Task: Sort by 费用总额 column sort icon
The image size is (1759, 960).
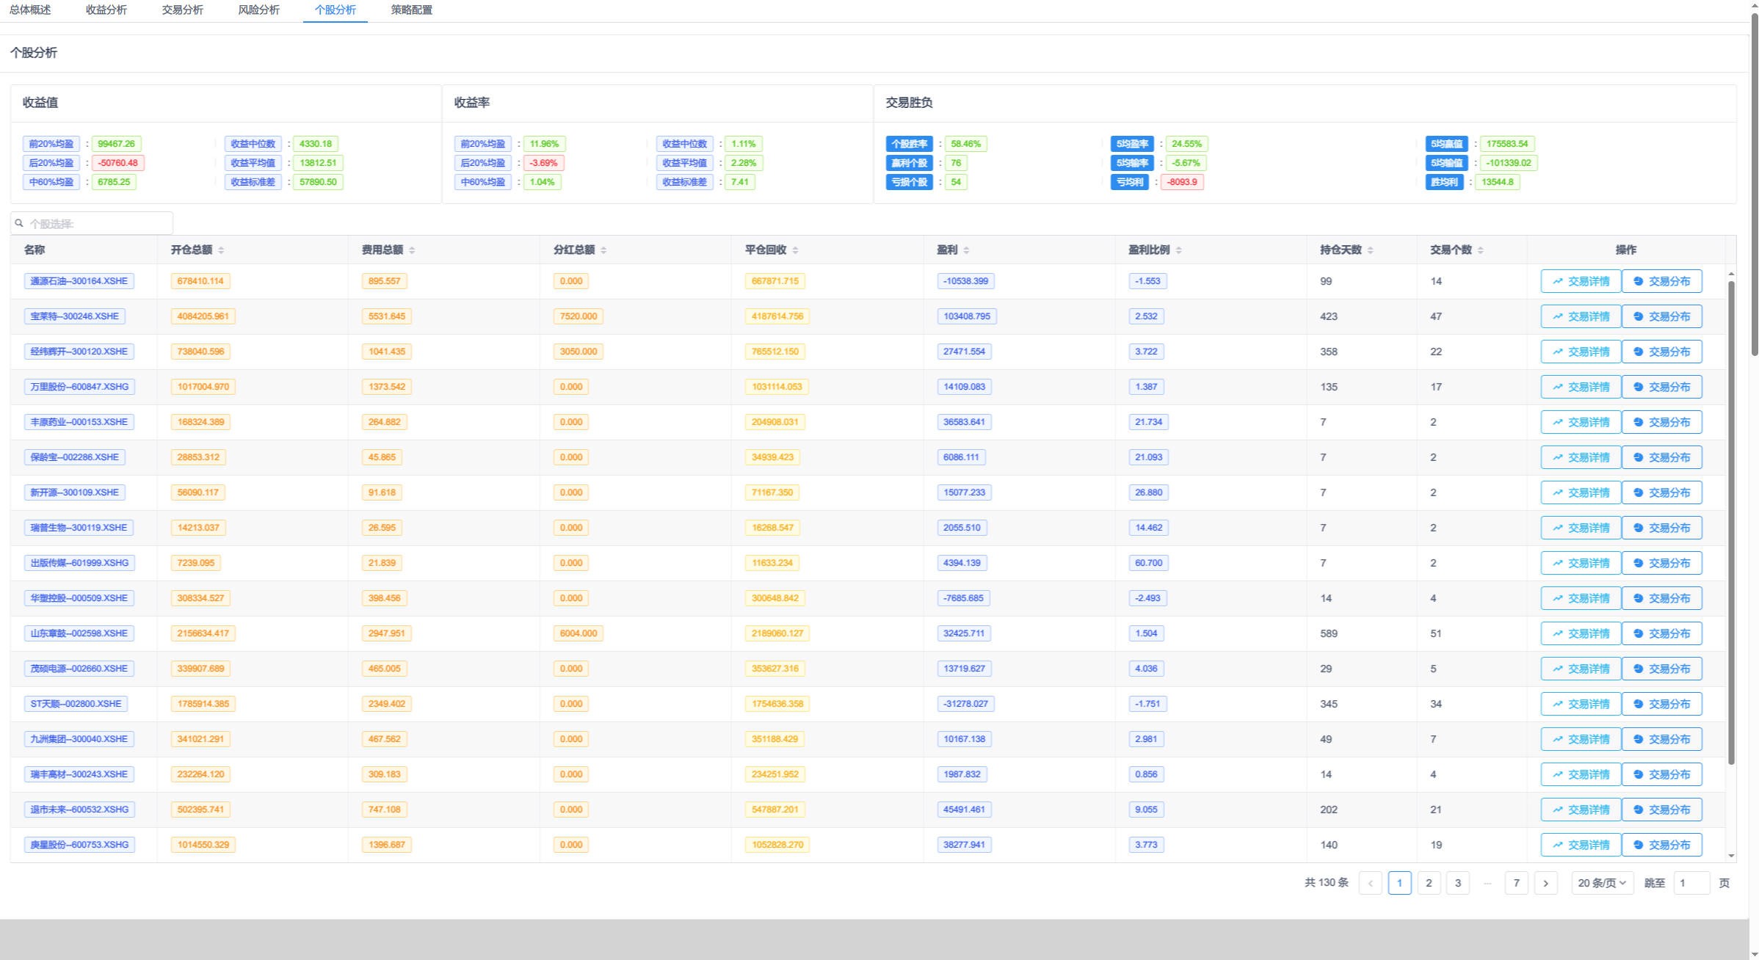Action: click(412, 250)
